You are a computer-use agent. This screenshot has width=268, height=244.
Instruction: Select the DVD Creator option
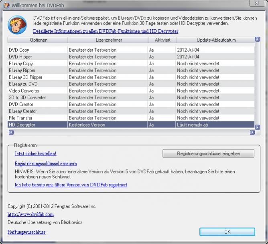pos(131,104)
